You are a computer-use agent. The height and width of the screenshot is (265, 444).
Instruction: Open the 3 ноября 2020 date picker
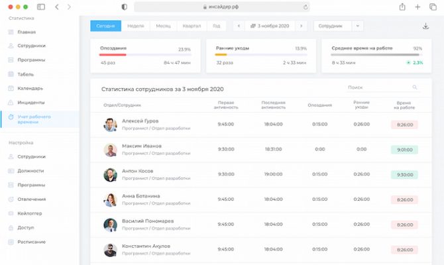(x=270, y=26)
